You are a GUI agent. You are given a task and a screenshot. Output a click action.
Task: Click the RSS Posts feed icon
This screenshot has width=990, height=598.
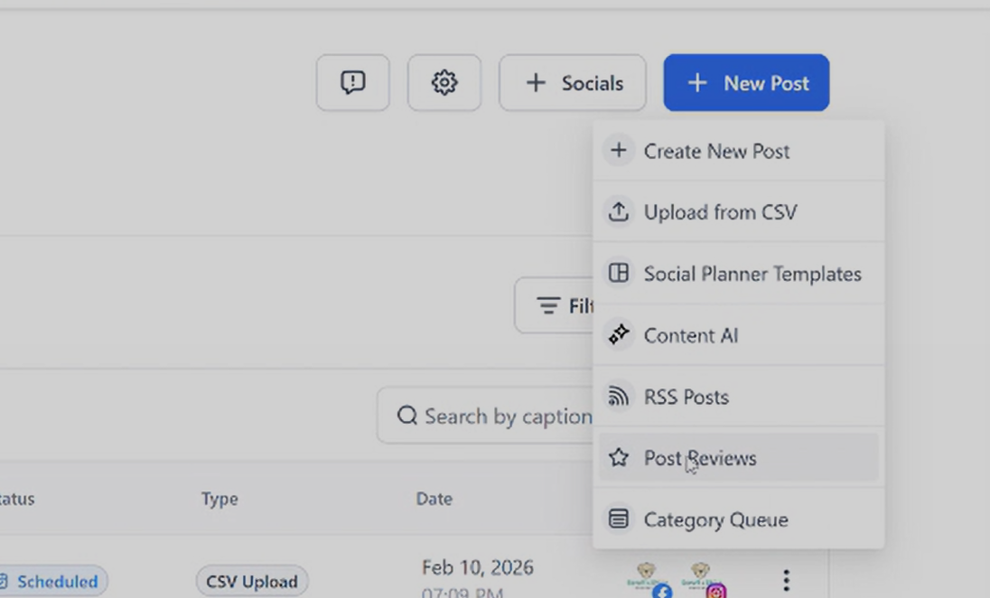pyautogui.click(x=619, y=397)
